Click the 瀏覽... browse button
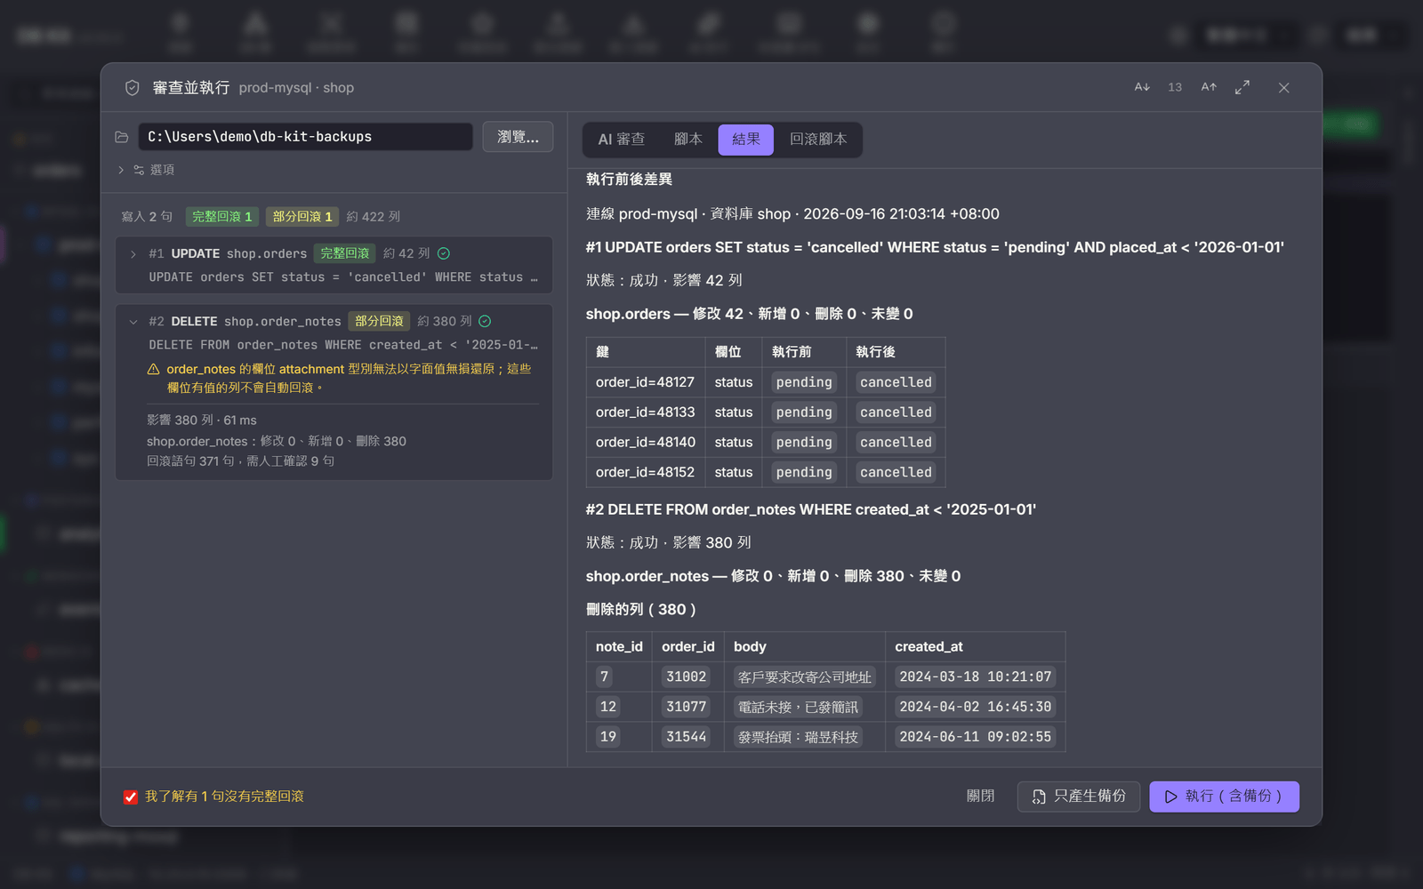1423x889 pixels. 518,137
